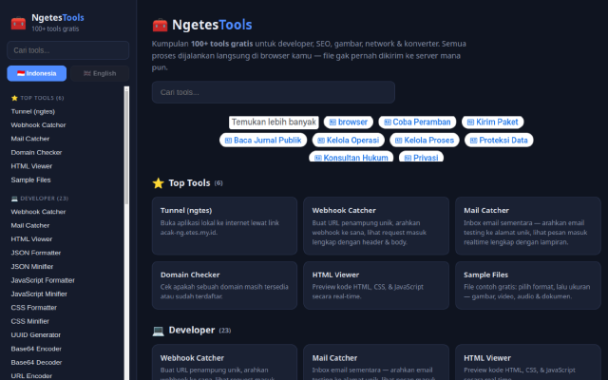
Task: Open URL Encoder in sidebar
Action: [x=31, y=376]
